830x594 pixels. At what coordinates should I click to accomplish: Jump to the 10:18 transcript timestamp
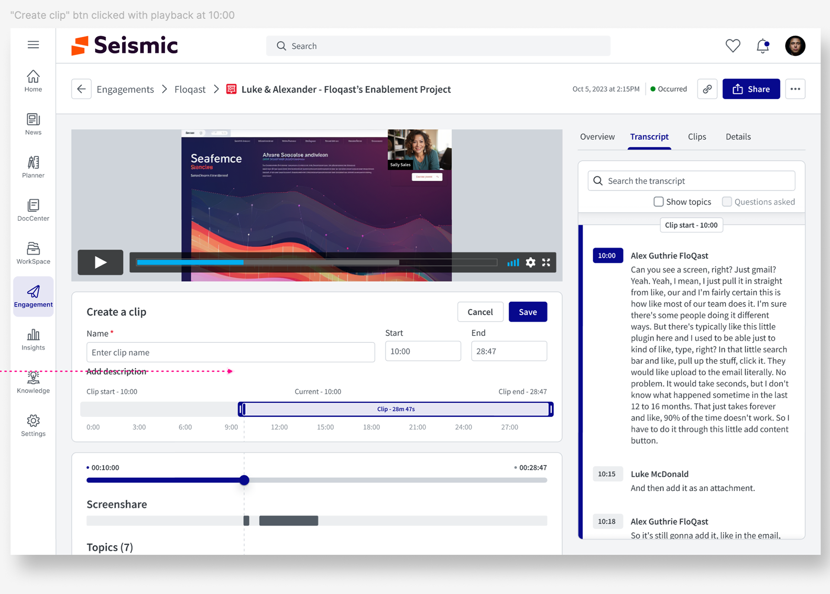(607, 521)
